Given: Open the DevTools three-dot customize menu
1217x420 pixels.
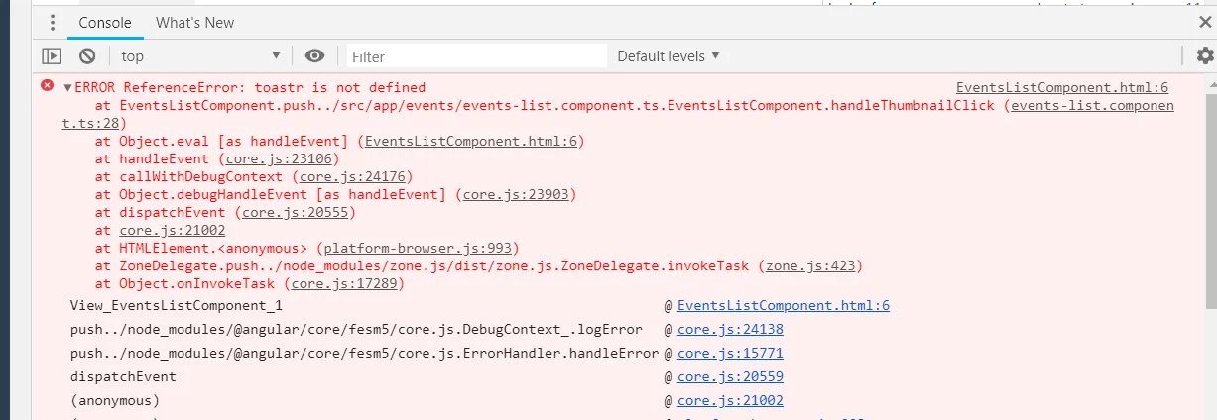Looking at the screenshot, I should pos(53,23).
